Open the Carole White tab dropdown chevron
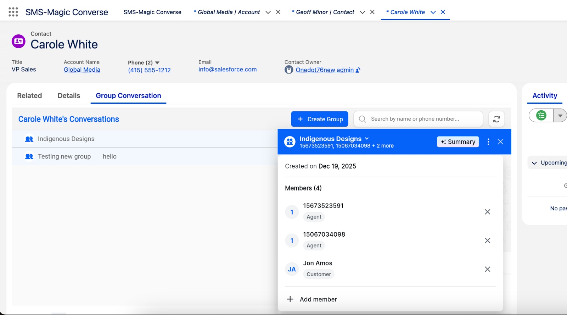Image resolution: width=567 pixels, height=315 pixels. (433, 12)
